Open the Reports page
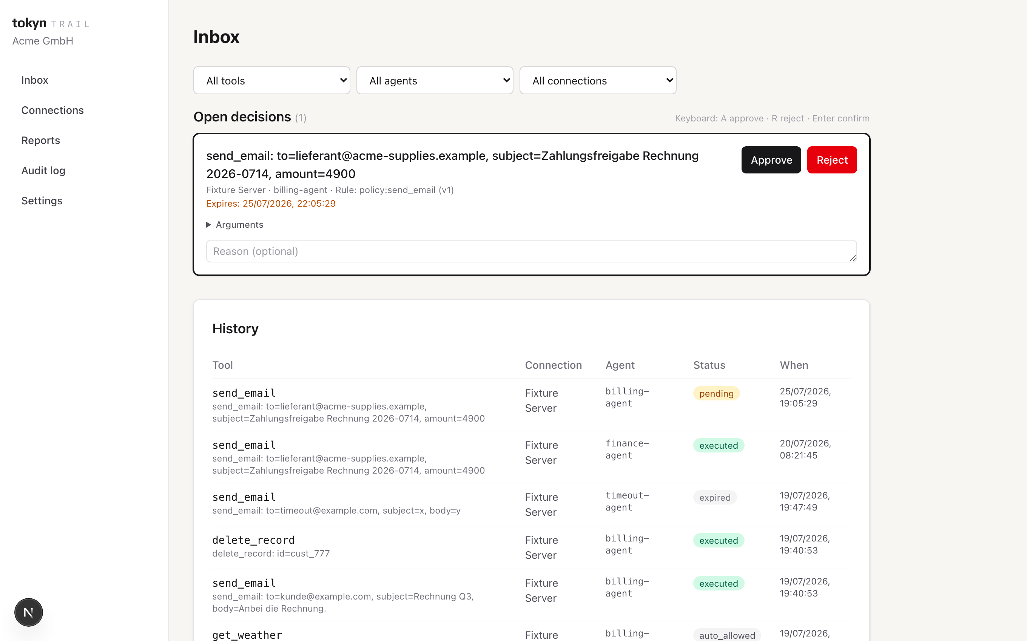The image size is (1027, 641). [41, 140]
